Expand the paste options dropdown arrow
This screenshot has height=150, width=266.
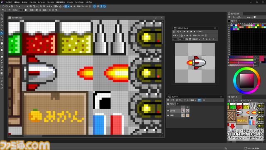coord(37,6)
